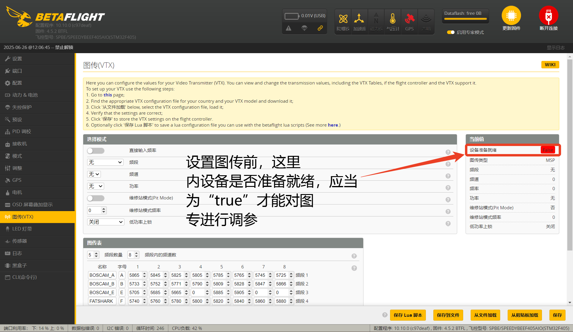
Task: Open the channel (频道) dropdown
Action: point(94,174)
